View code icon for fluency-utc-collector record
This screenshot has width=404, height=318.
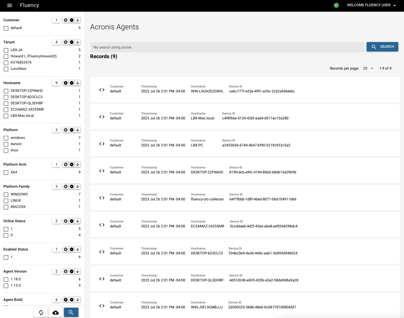[x=102, y=198]
